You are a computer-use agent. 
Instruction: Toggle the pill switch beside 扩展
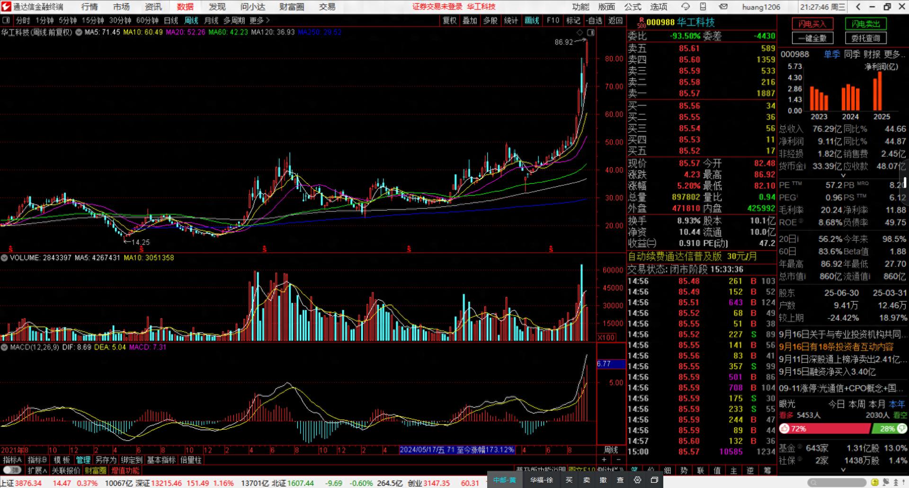pyautogui.click(x=12, y=470)
